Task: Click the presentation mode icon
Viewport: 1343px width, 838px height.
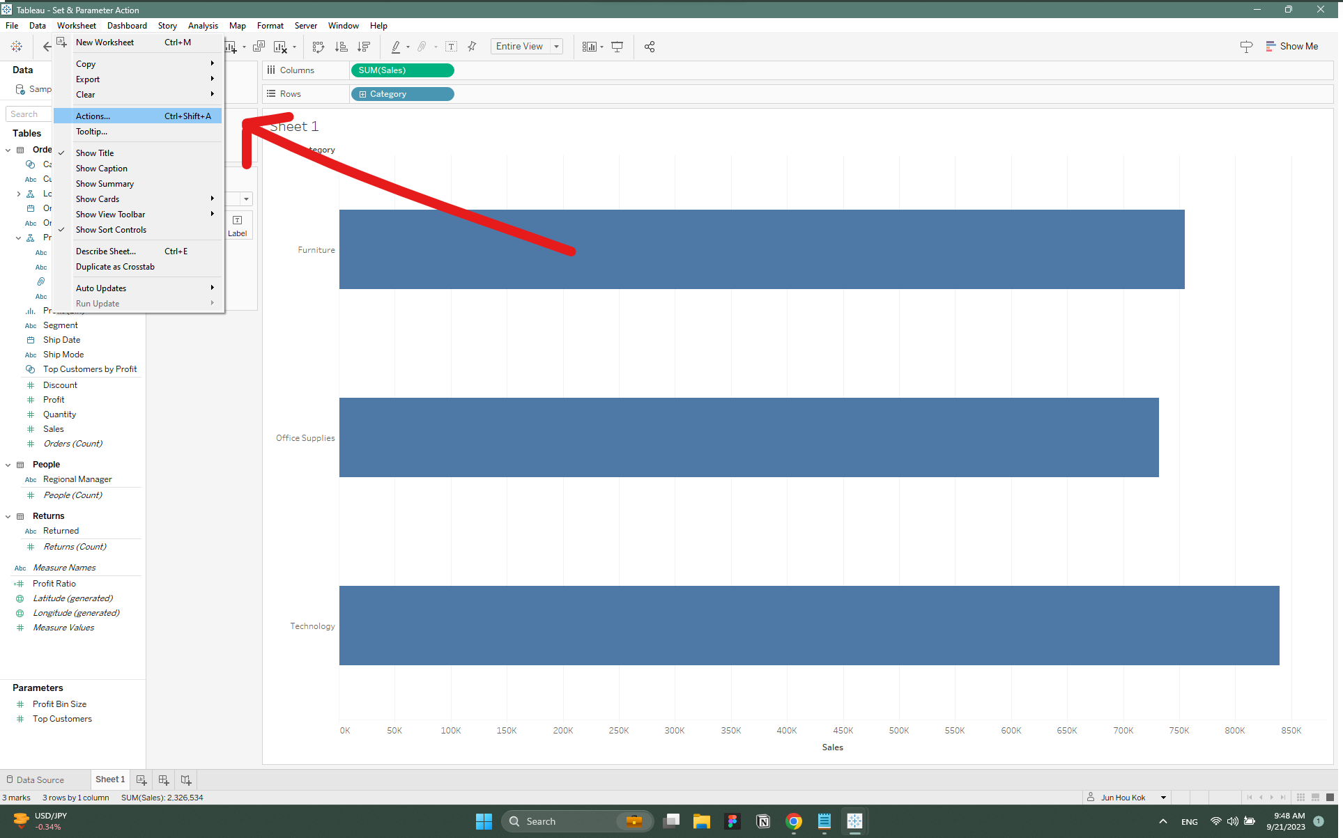Action: click(x=617, y=47)
